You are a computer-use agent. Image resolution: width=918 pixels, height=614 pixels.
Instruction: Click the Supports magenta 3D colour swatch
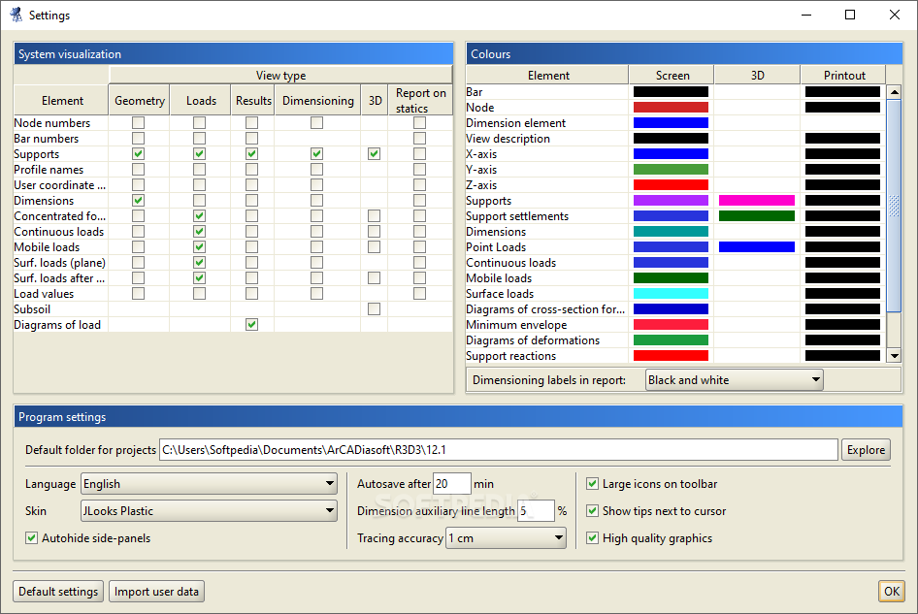click(757, 200)
